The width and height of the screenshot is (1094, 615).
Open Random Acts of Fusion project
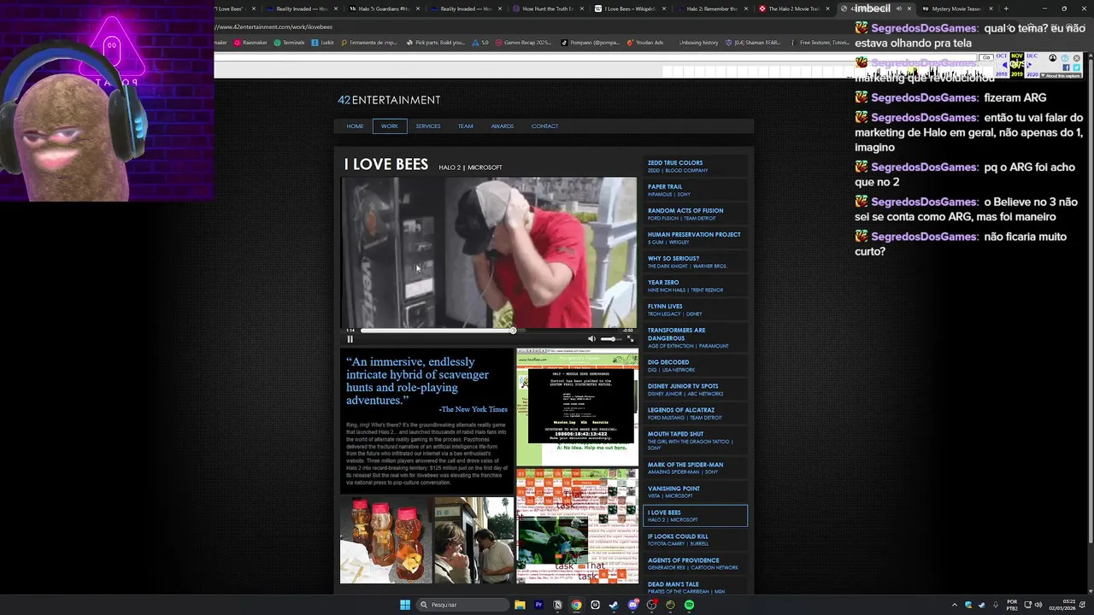[x=695, y=214]
